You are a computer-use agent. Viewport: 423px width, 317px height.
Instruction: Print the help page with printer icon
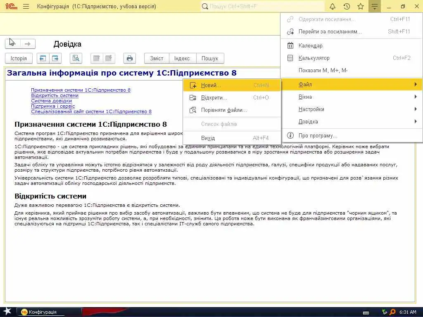tap(129, 58)
